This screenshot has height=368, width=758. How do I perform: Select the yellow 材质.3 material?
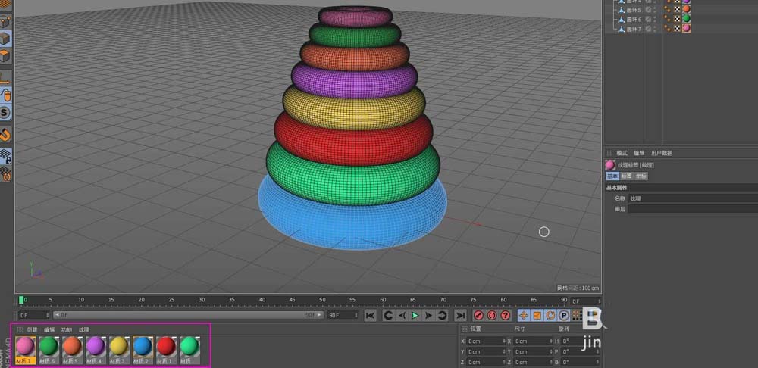[119, 350]
